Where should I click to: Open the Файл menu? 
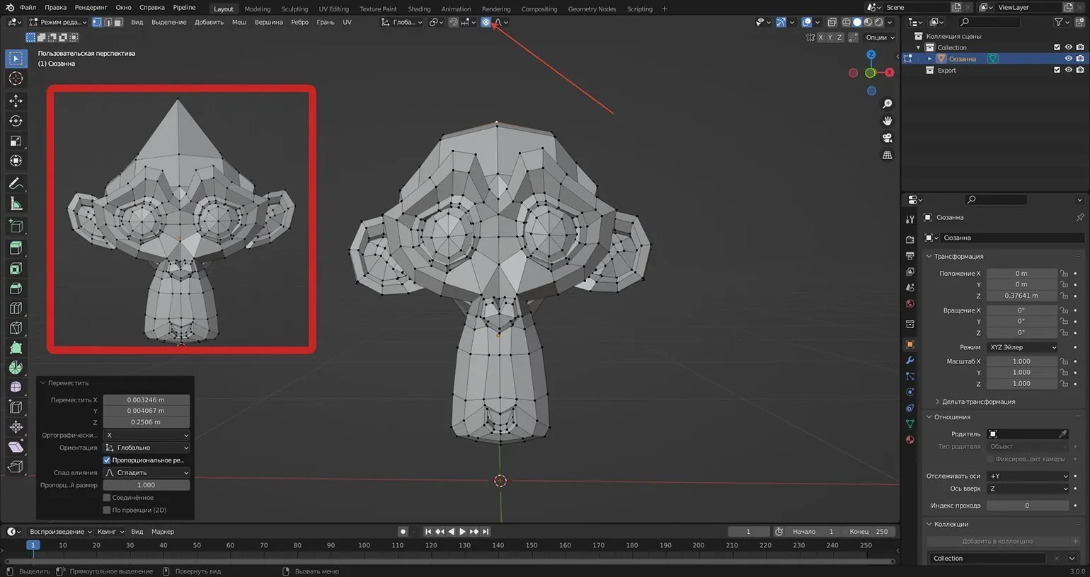28,8
